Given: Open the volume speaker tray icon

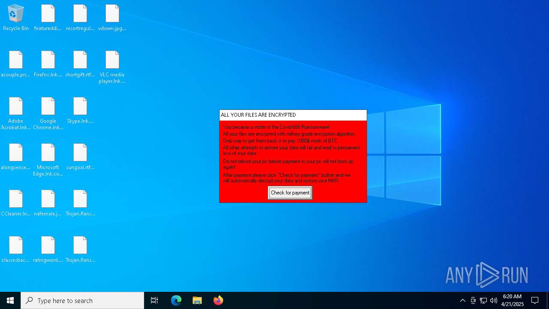Looking at the screenshot, I should (x=494, y=300).
